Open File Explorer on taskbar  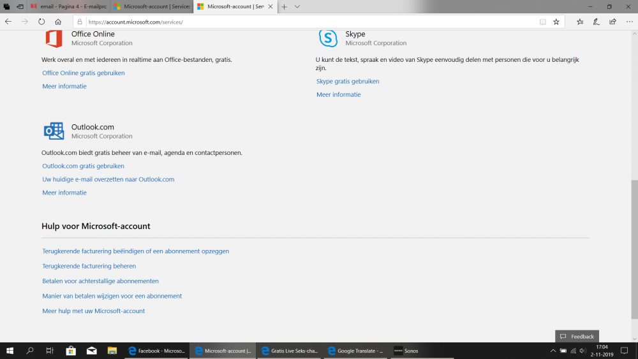point(112,351)
